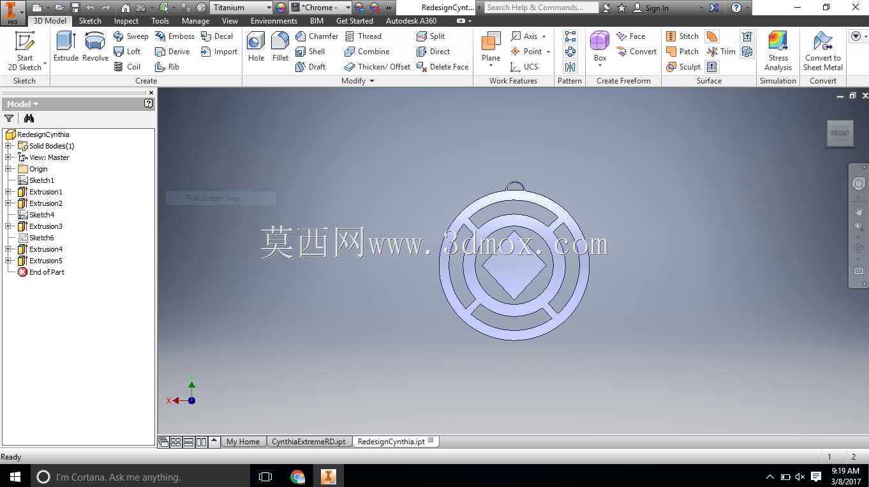
Task: Click in the Search Help & Commands field
Action: pyautogui.click(x=541, y=8)
